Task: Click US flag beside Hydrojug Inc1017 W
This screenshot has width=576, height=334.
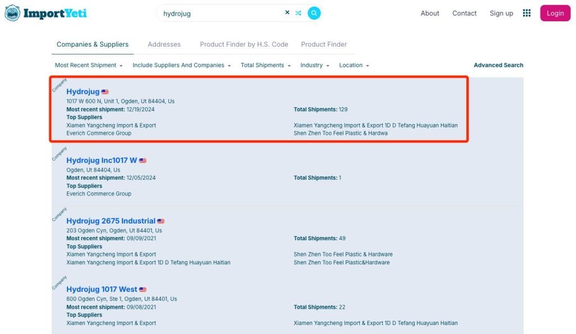Action: point(143,161)
